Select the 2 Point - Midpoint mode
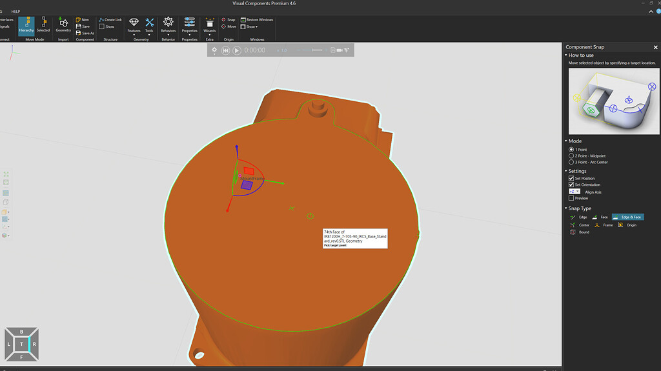Image resolution: width=661 pixels, height=371 pixels. (x=571, y=156)
